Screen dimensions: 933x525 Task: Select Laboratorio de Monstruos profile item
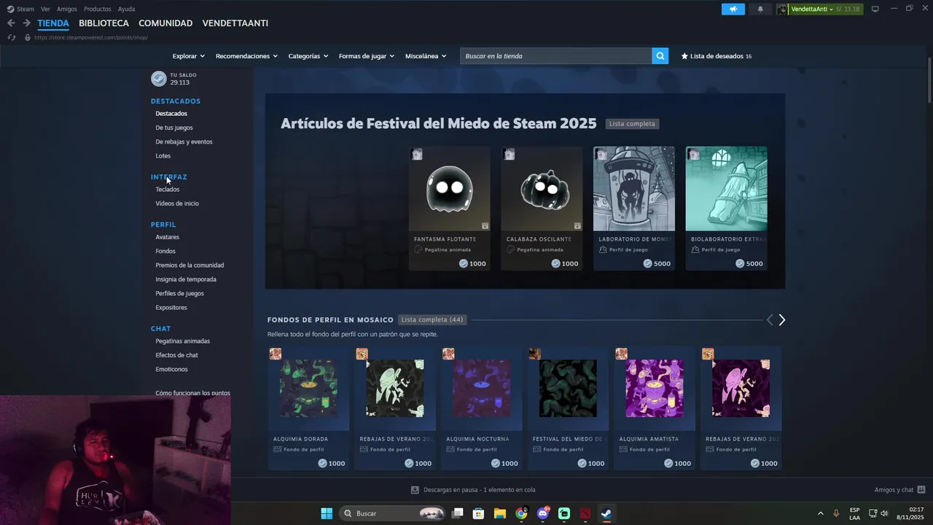tap(634, 209)
